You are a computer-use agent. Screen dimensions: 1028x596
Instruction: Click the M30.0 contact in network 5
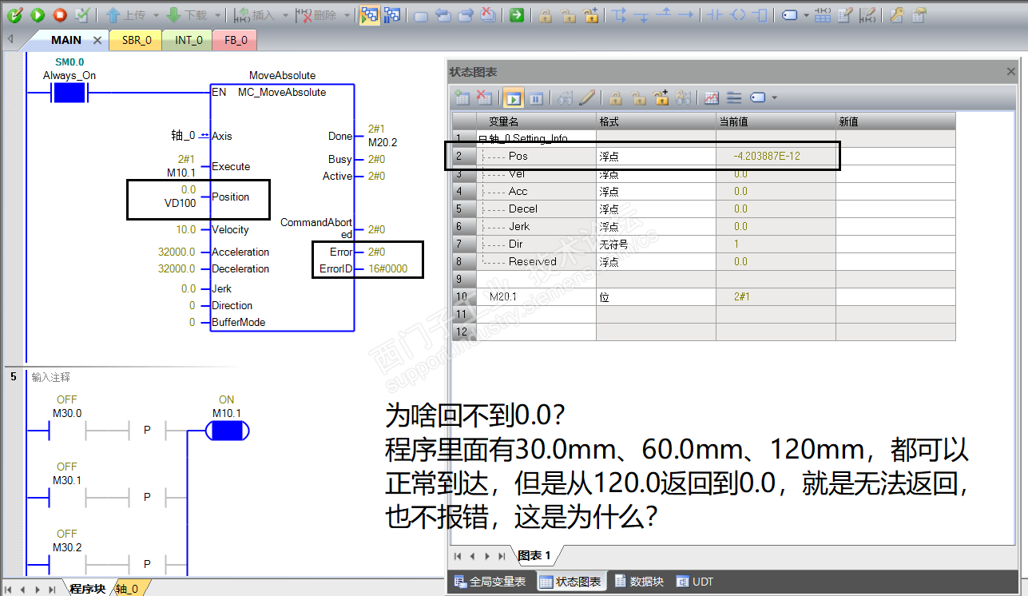pyautogui.click(x=67, y=431)
